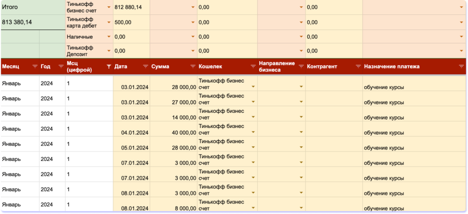Open Кошелек dropdown in the 40 000,00 row
468x214 pixels.
(253, 132)
